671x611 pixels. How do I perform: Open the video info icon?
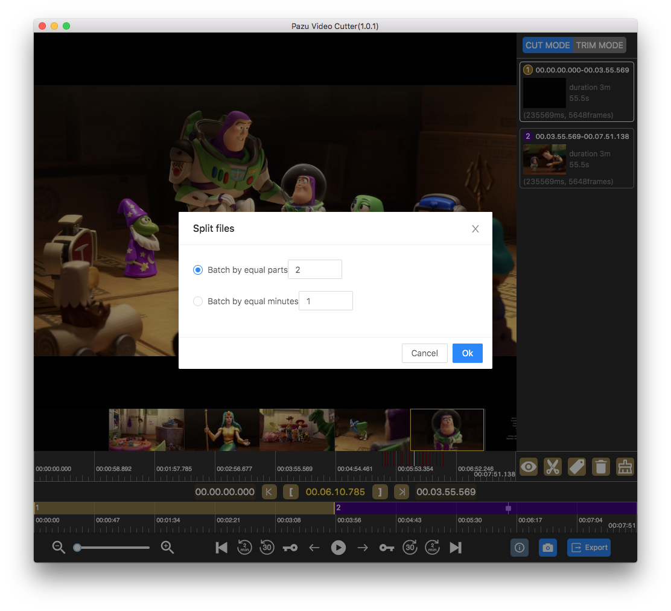pyautogui.click(x=520, y=548)
